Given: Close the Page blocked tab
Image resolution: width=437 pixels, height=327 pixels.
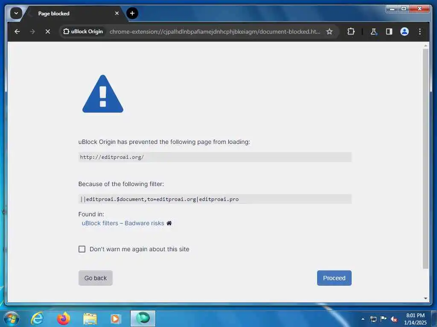Looking at the screenshot, I should pyautogui.click(x=117, y=13).
